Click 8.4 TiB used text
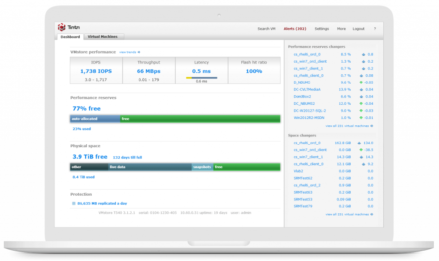This screenshot has height=261, width=439. (x=84, y=177)
